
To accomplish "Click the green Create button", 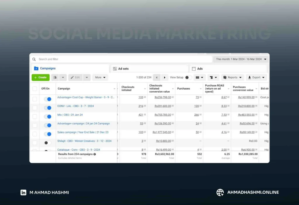I will [41, 77].
